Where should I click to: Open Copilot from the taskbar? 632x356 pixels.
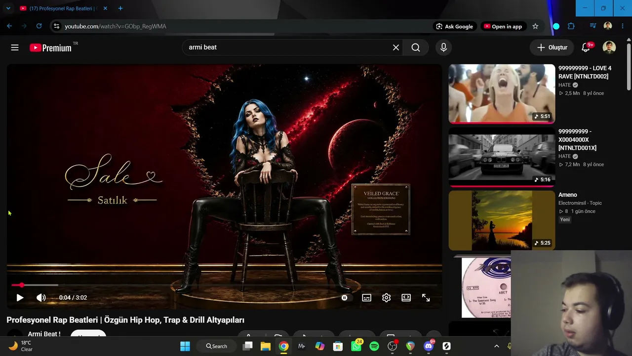click(x=320, y=346)
